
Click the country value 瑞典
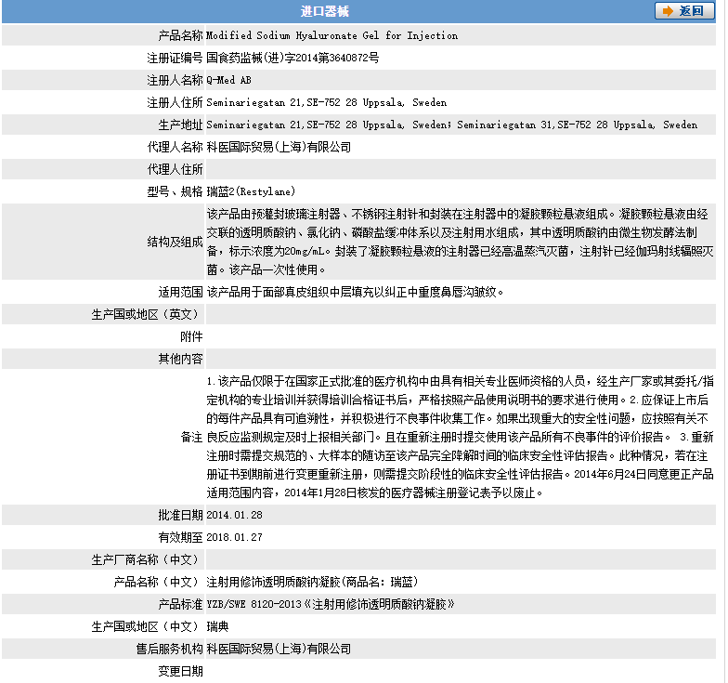pos(217,626)
